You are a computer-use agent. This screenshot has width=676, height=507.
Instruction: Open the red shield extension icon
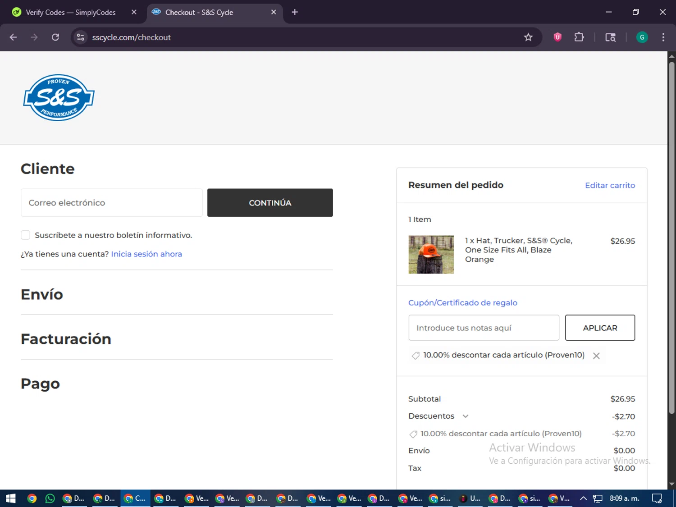click(557, 37)
